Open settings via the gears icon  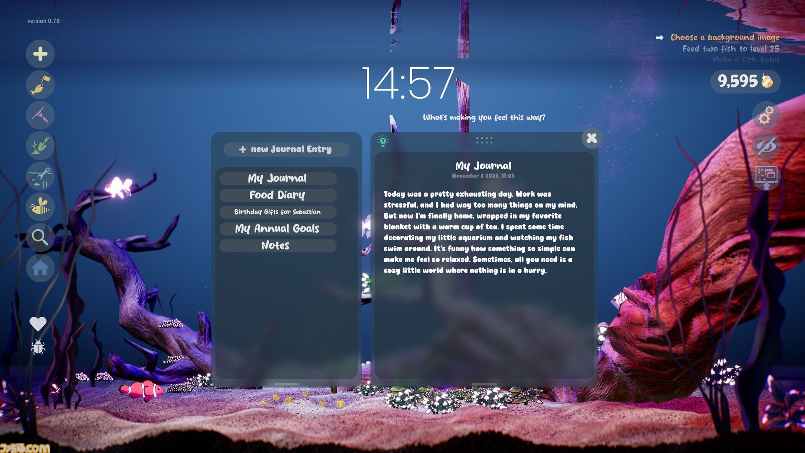(766, 115)
